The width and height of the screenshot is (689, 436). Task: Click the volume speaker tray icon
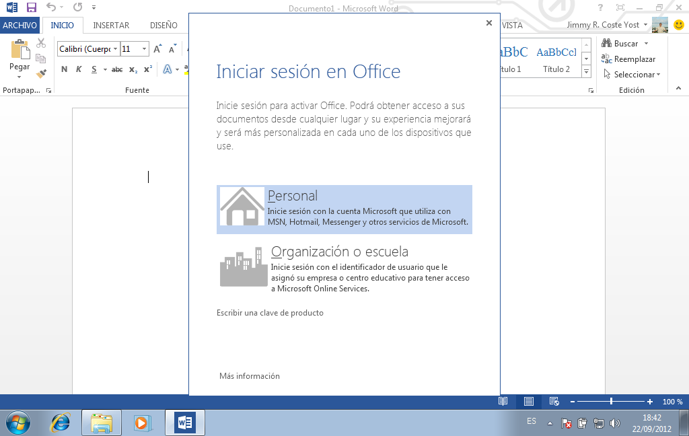click(615, 423)
